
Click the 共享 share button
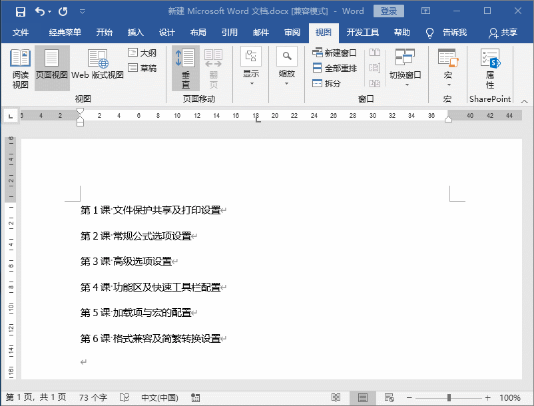(503, 33)
